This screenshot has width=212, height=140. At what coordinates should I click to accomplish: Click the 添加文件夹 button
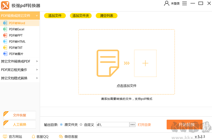pos(81,16)
